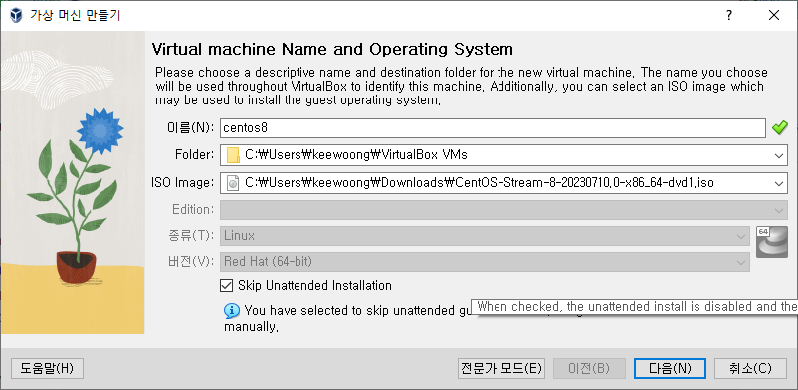Click the ISO path CentOS-Stream-8 dvd1.iso text
The height and width of the screenshot is (390, 798).
[x=479, y=182]
